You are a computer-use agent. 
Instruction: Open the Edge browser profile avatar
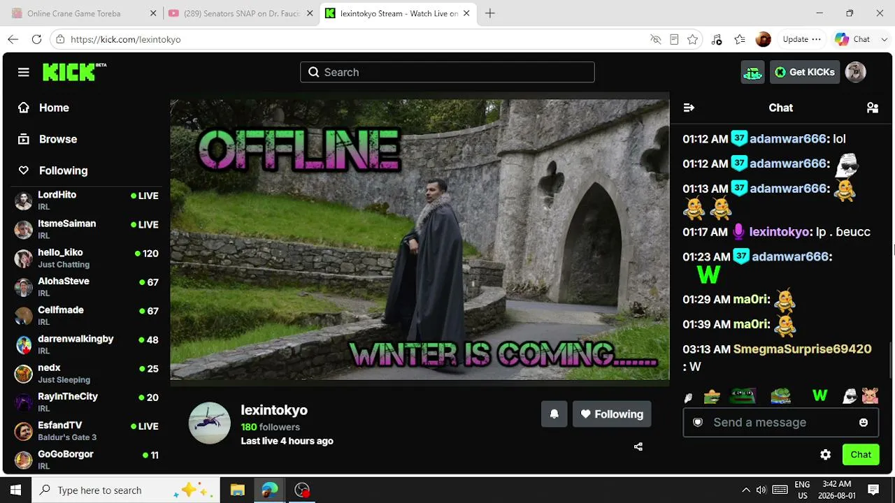click(x=764, y=39)
